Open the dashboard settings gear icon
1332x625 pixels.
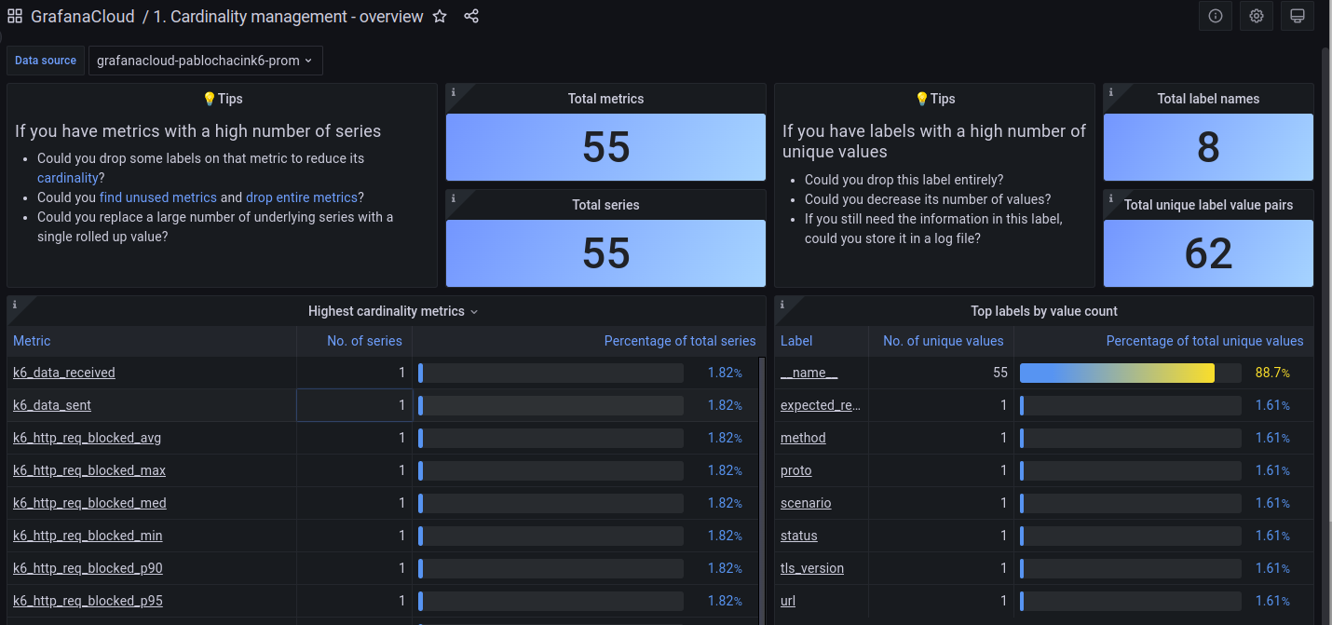coord(1256,16)
